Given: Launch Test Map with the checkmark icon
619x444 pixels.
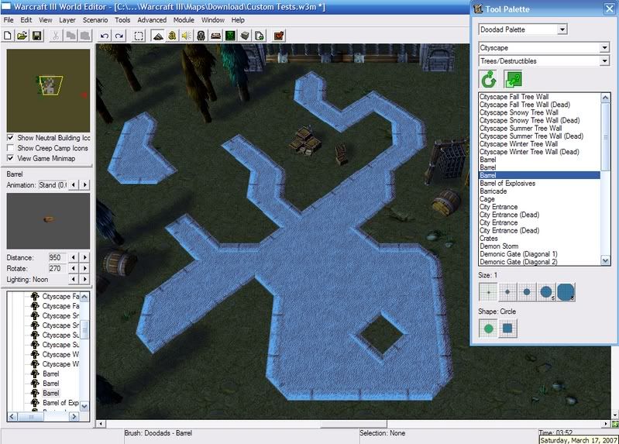Looking at the screenshot, I should [x=279, y=36].
